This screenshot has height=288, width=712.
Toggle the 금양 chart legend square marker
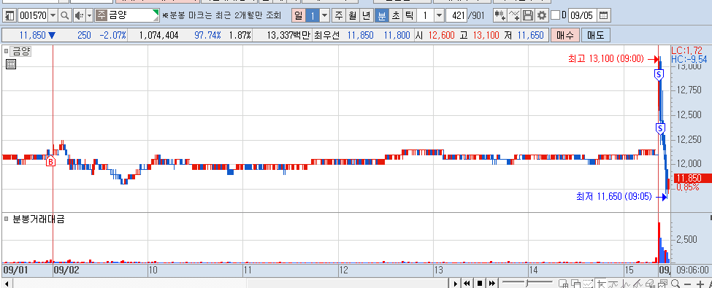(x=7, y=51)
